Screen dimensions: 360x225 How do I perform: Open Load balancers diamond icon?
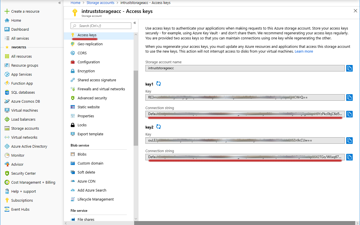coord(7,119)
